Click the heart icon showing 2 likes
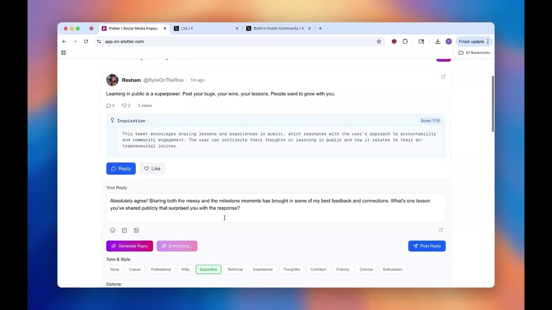The width and height of the screenshot is (552, 310). [x=124, y=105]
